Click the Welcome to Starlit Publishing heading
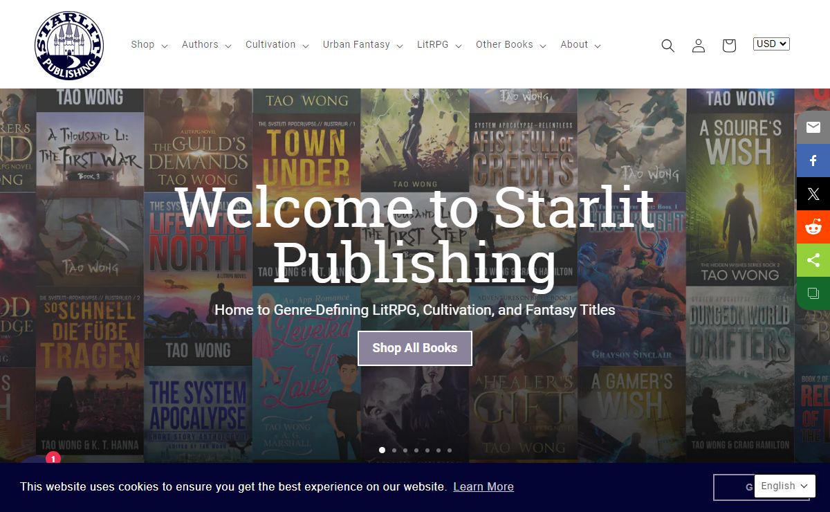 (415, 235)
